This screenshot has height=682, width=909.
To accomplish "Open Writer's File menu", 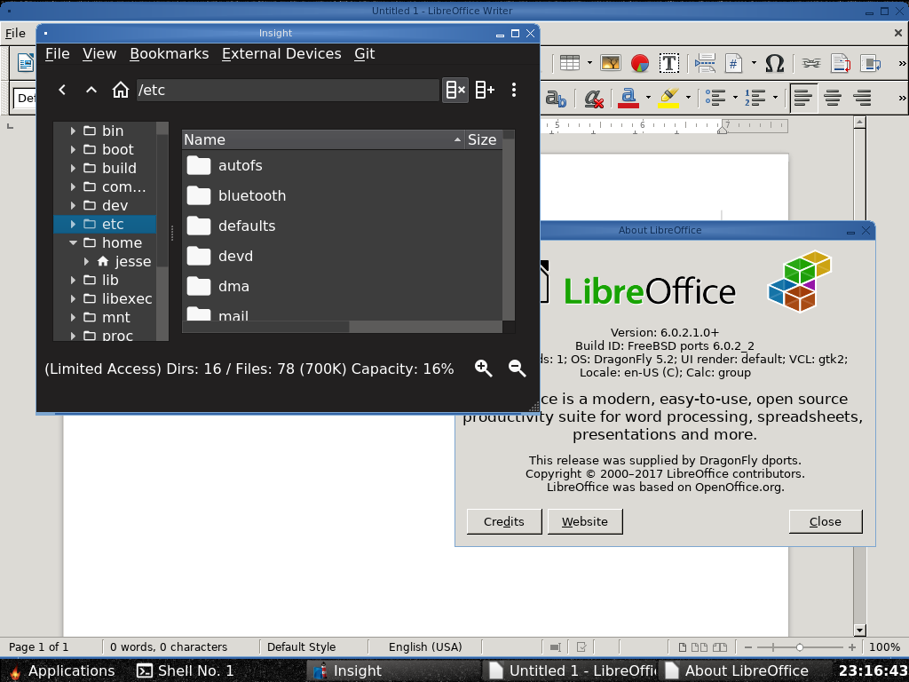I will coord(15,34).
